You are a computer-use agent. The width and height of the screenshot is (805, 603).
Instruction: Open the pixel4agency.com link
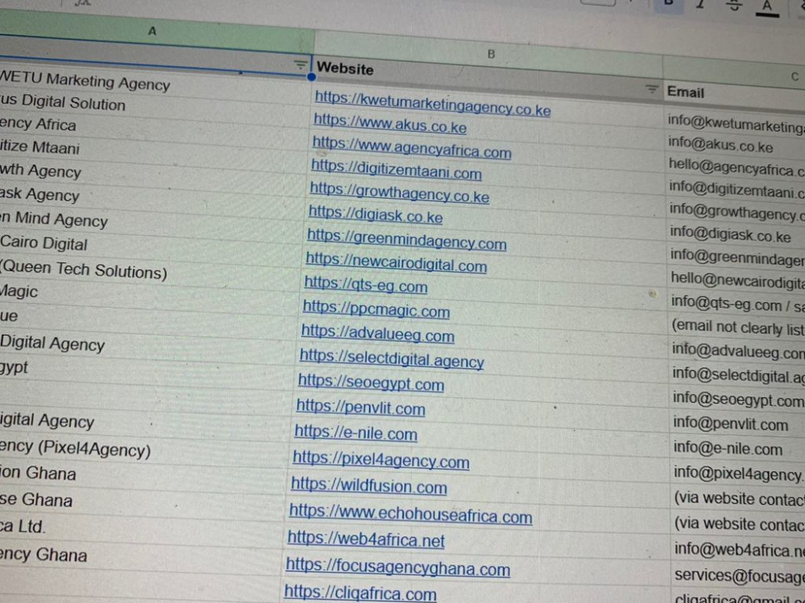pos(381,459)
